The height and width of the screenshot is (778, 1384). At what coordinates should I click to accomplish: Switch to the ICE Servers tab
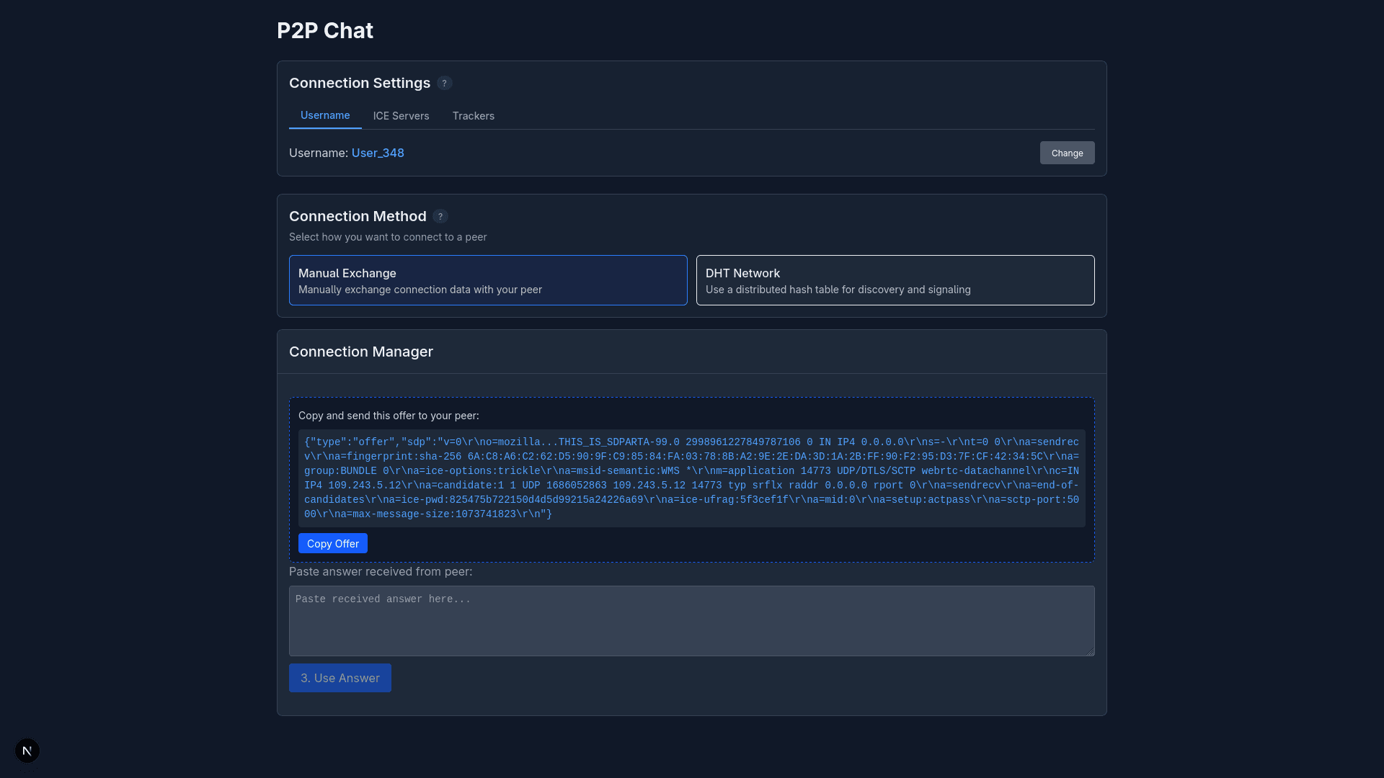[x=401, y=116]
